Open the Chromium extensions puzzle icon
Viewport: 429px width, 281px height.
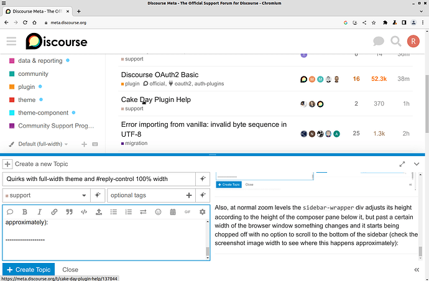tap(385, 23)
